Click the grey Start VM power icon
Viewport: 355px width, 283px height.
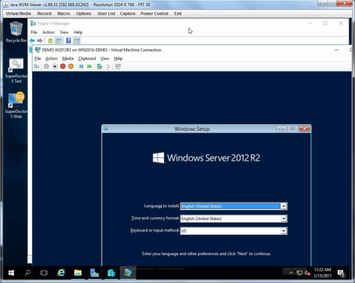[47, 66]
